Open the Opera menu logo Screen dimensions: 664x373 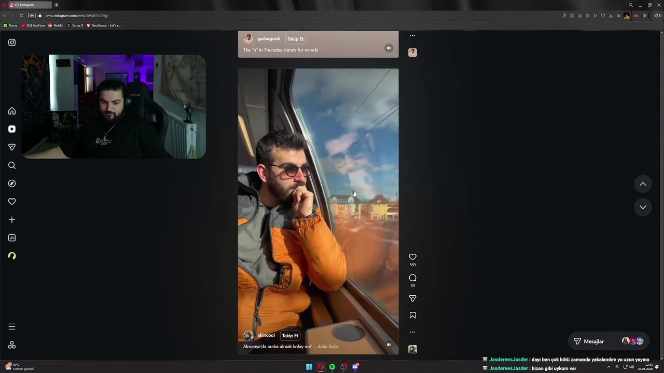click(x=3, y=5)
